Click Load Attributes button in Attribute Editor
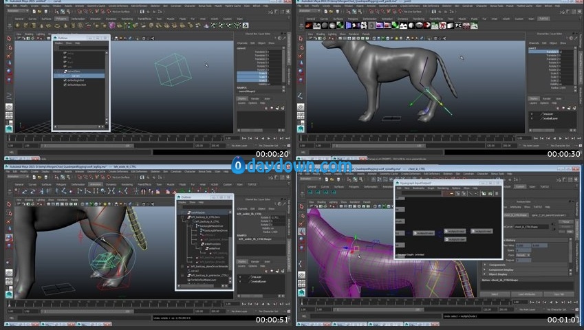 coord(527,294)
